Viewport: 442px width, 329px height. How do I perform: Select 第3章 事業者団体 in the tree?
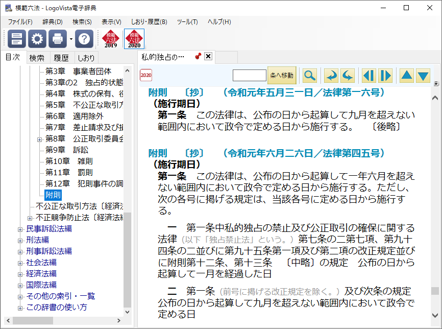78,71
